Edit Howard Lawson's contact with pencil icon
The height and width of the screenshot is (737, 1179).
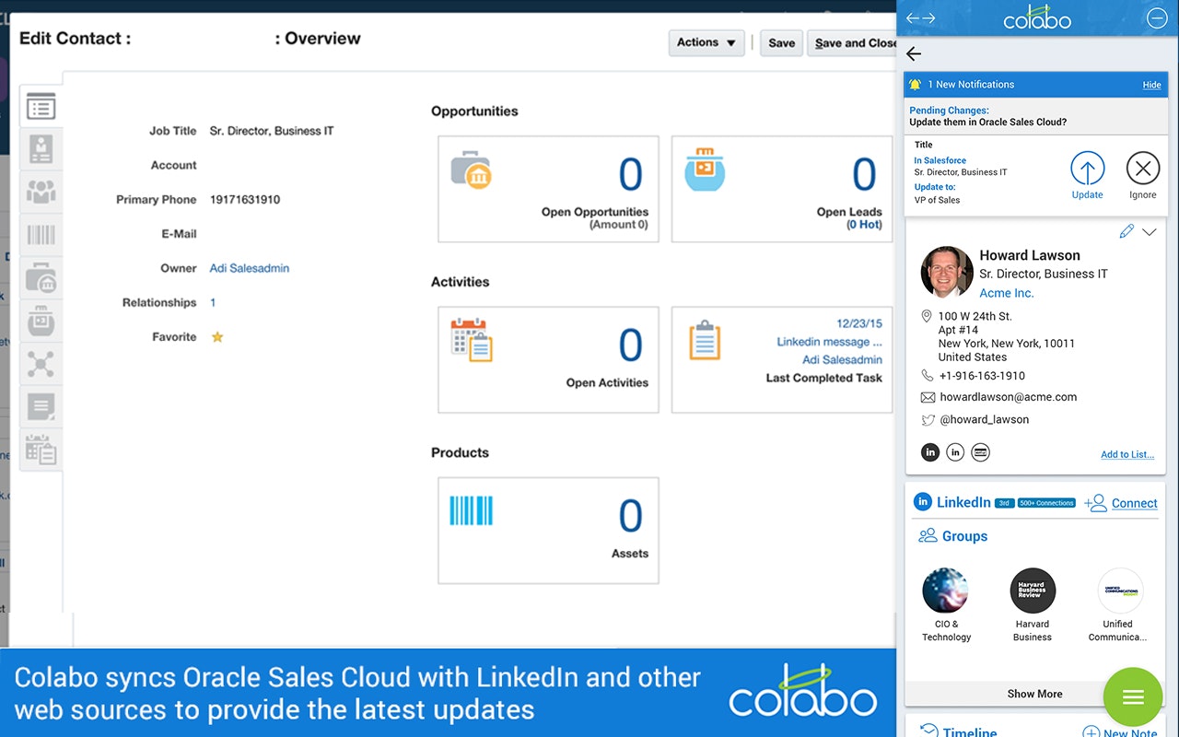pos(1126,231)
